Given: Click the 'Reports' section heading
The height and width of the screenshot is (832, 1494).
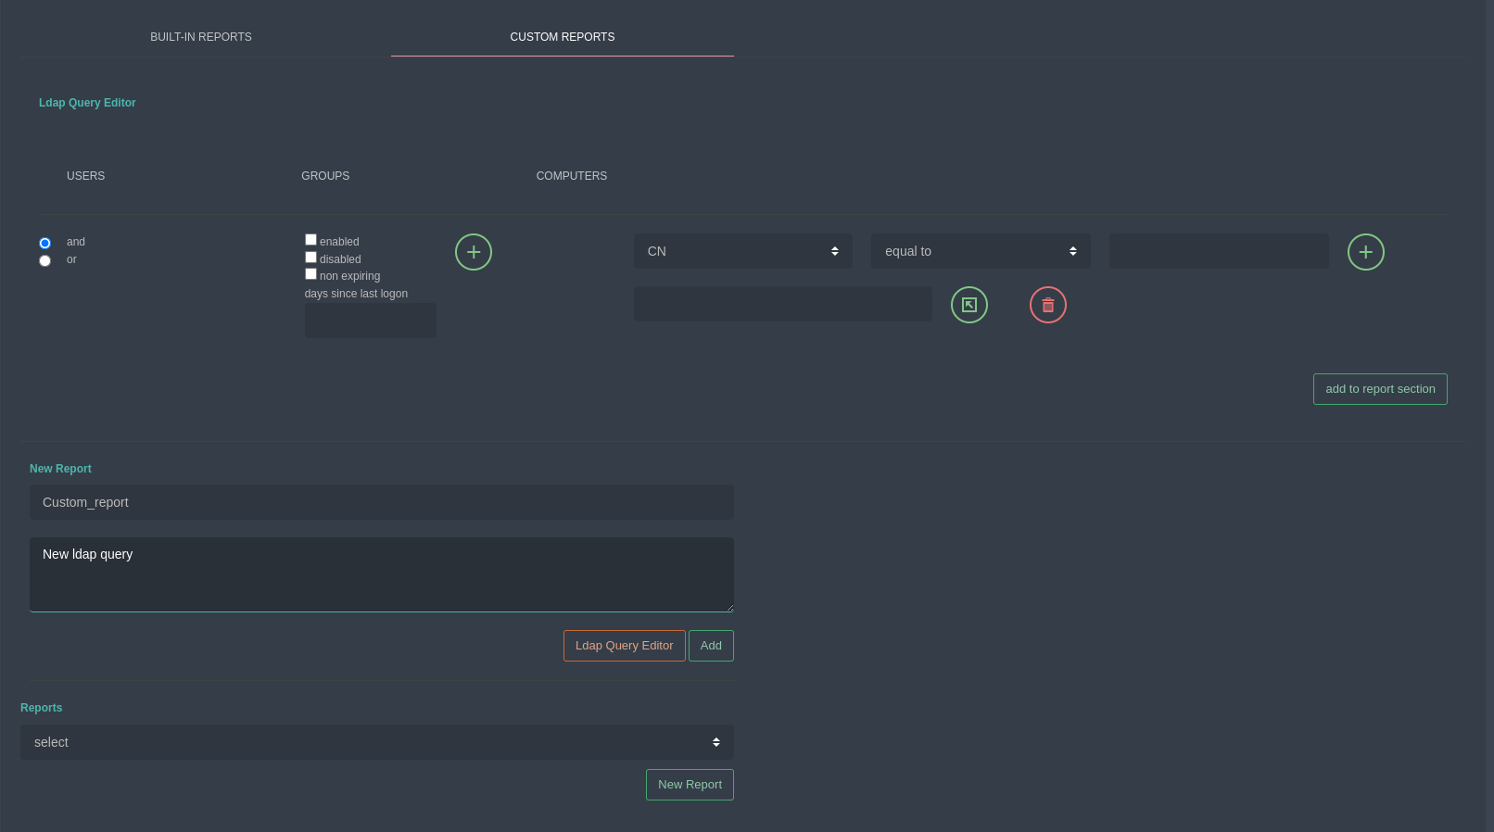Looking at the screenshot, I should click(42, 708).
